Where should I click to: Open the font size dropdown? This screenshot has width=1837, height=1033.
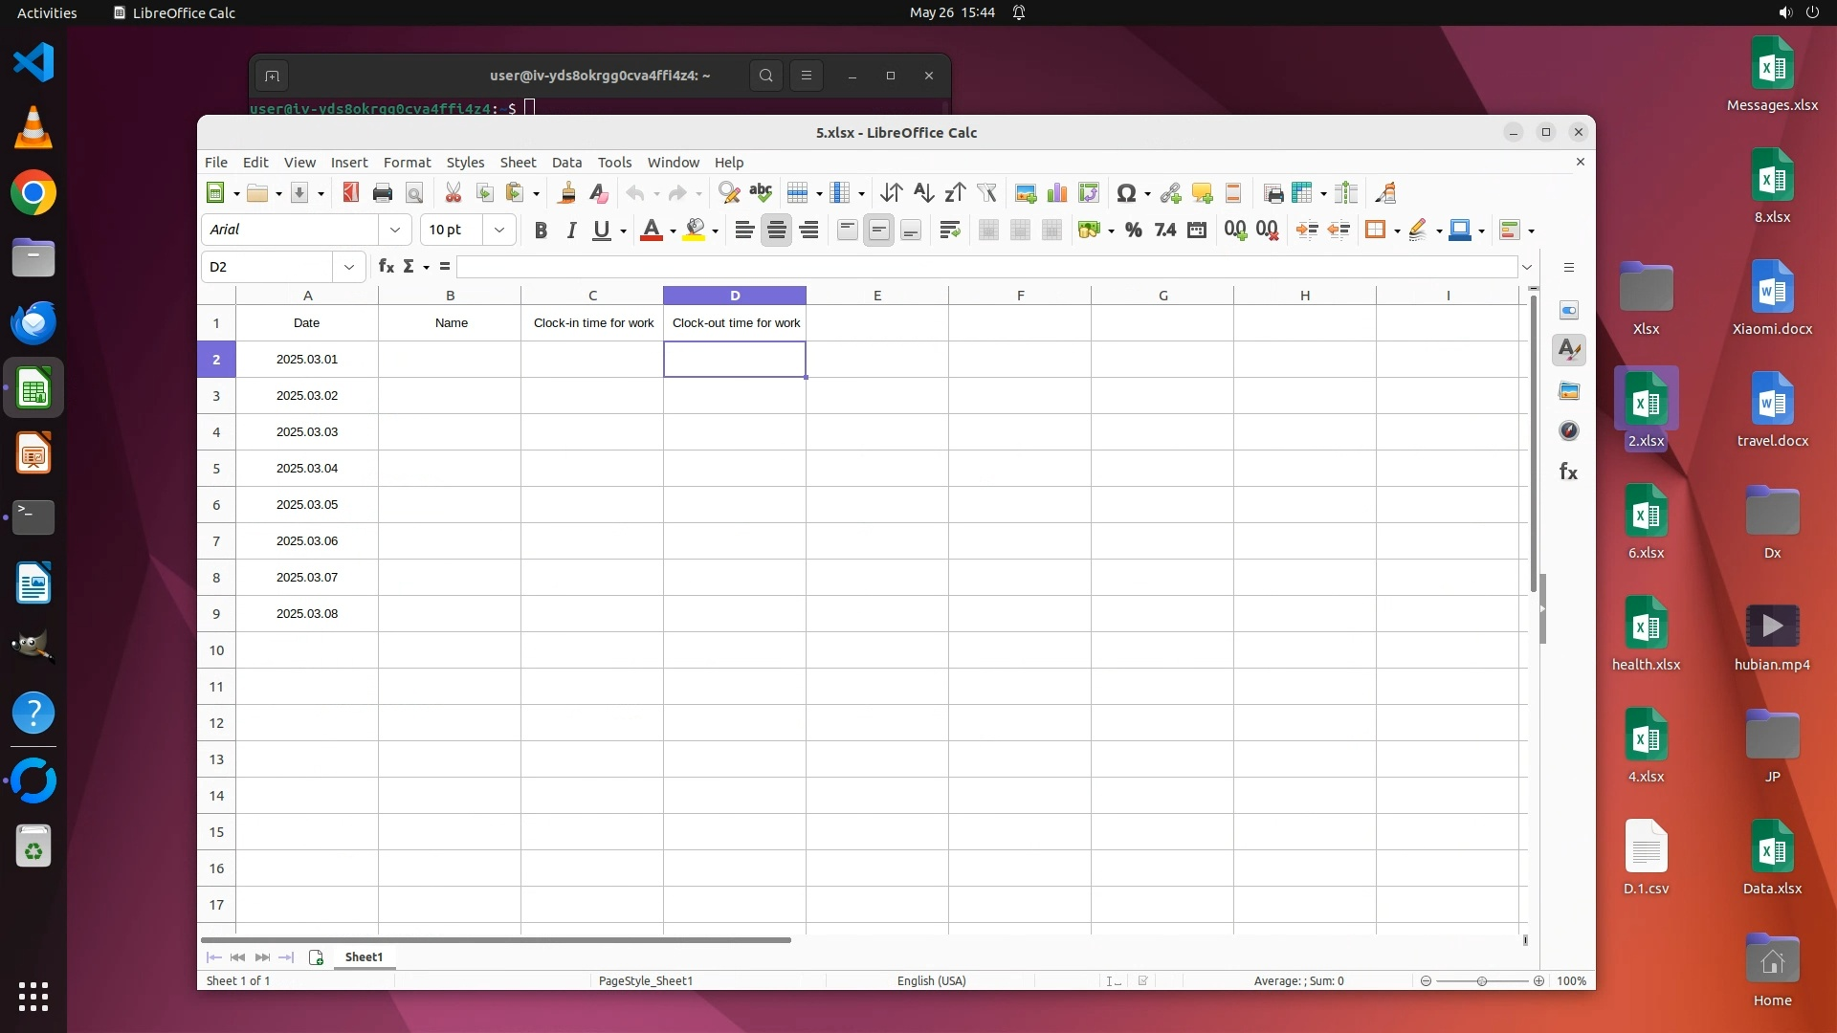pyautogui.click(x=498, y=230)
